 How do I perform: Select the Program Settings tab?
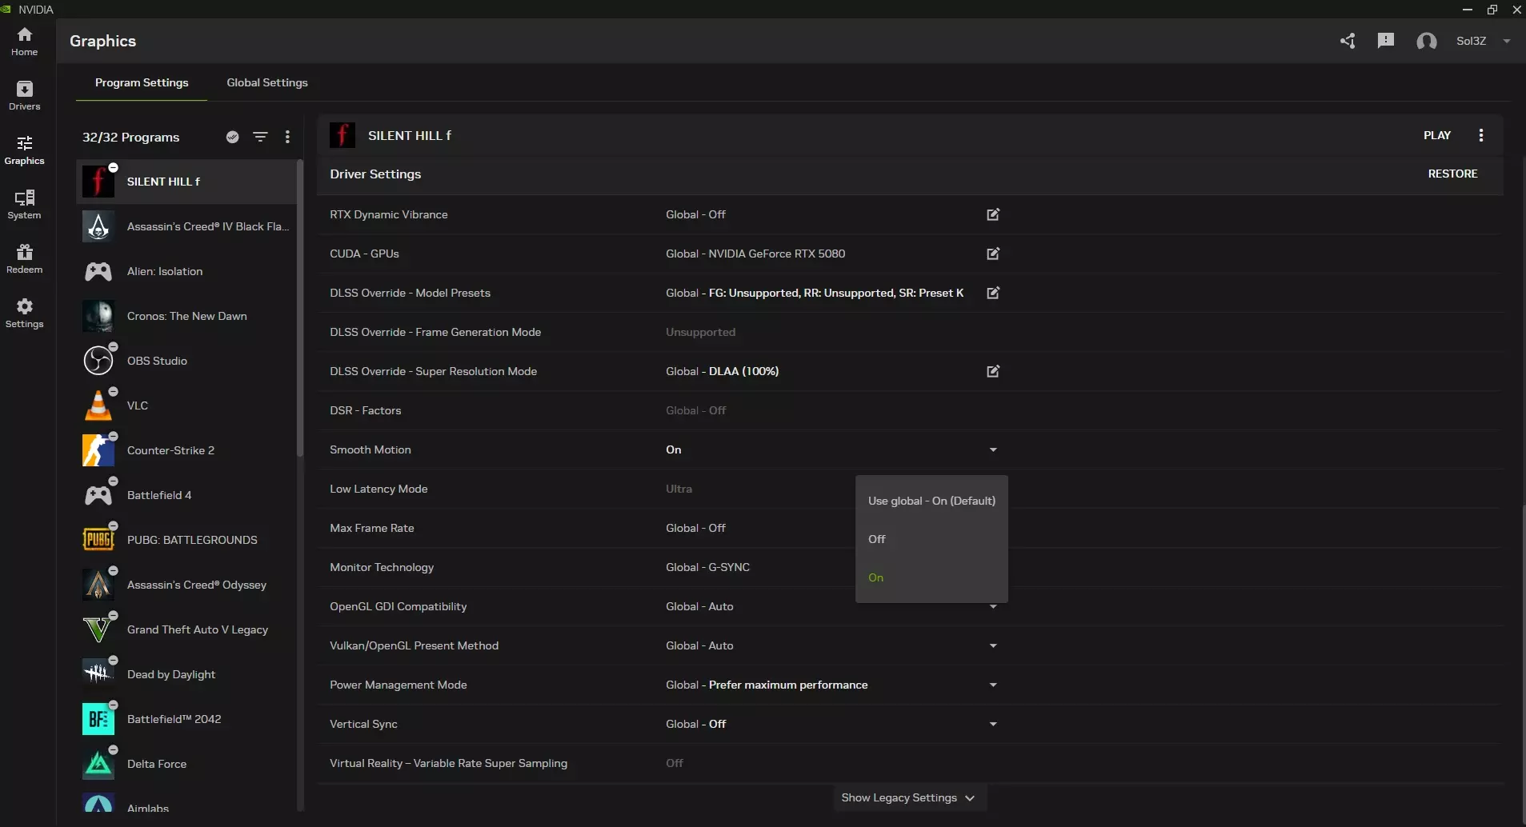point(142,82)
